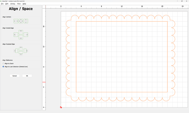This screenshot has width=189, height=113.
Task: Align to inside bottom edge icon
Action: pos(21,37)
